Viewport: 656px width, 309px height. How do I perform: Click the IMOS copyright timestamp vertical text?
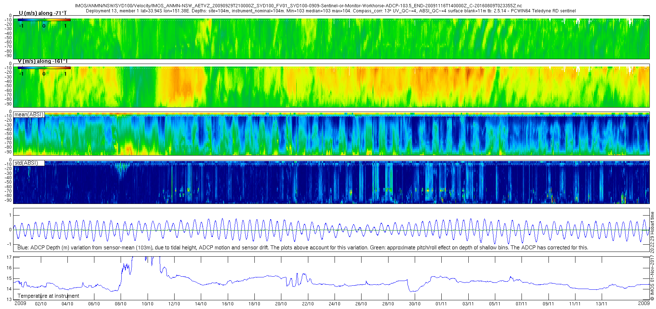[652, 256]
